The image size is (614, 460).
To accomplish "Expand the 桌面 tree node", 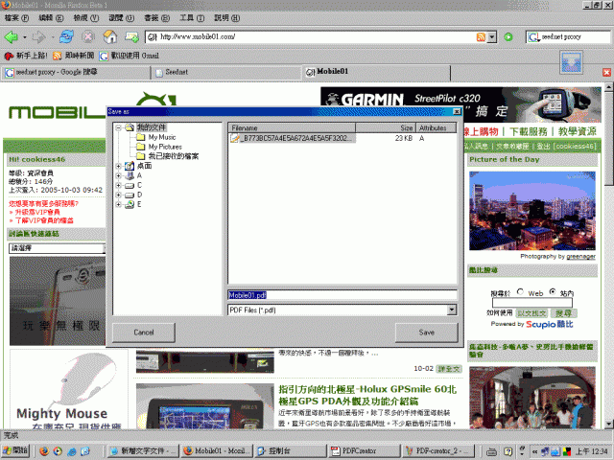I will click(118, 166).
